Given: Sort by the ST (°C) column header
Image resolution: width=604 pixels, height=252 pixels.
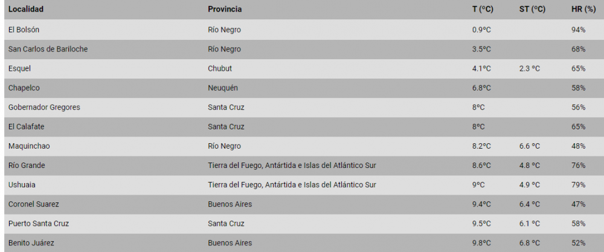Looking at the screenshot, I should coord(532,10).
